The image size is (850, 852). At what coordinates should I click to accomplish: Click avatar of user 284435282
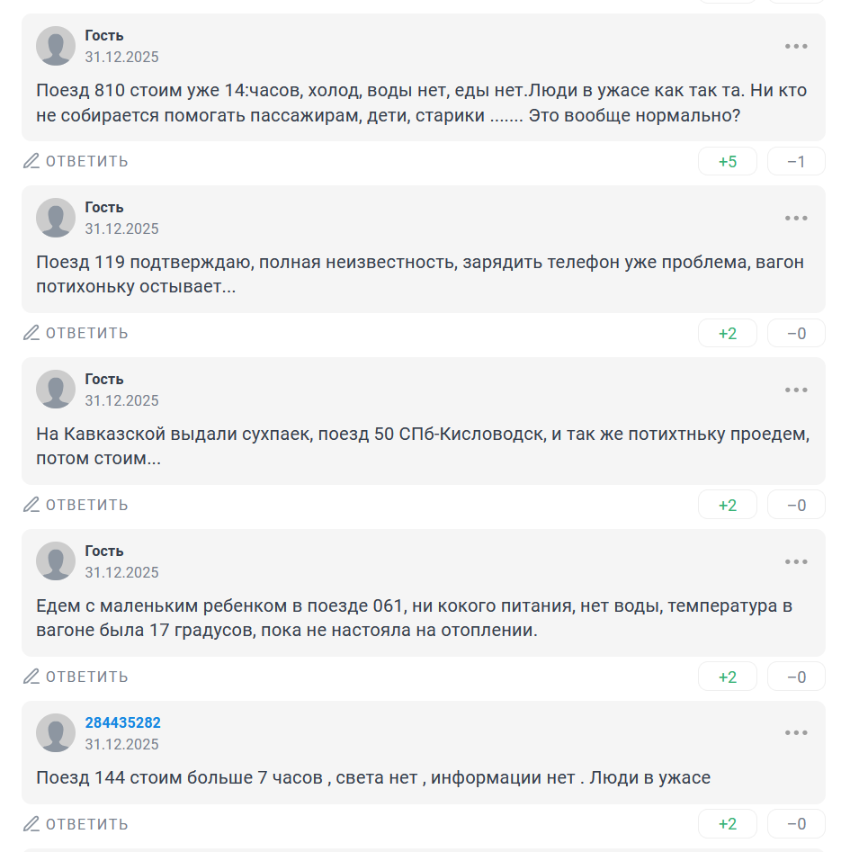56,733
